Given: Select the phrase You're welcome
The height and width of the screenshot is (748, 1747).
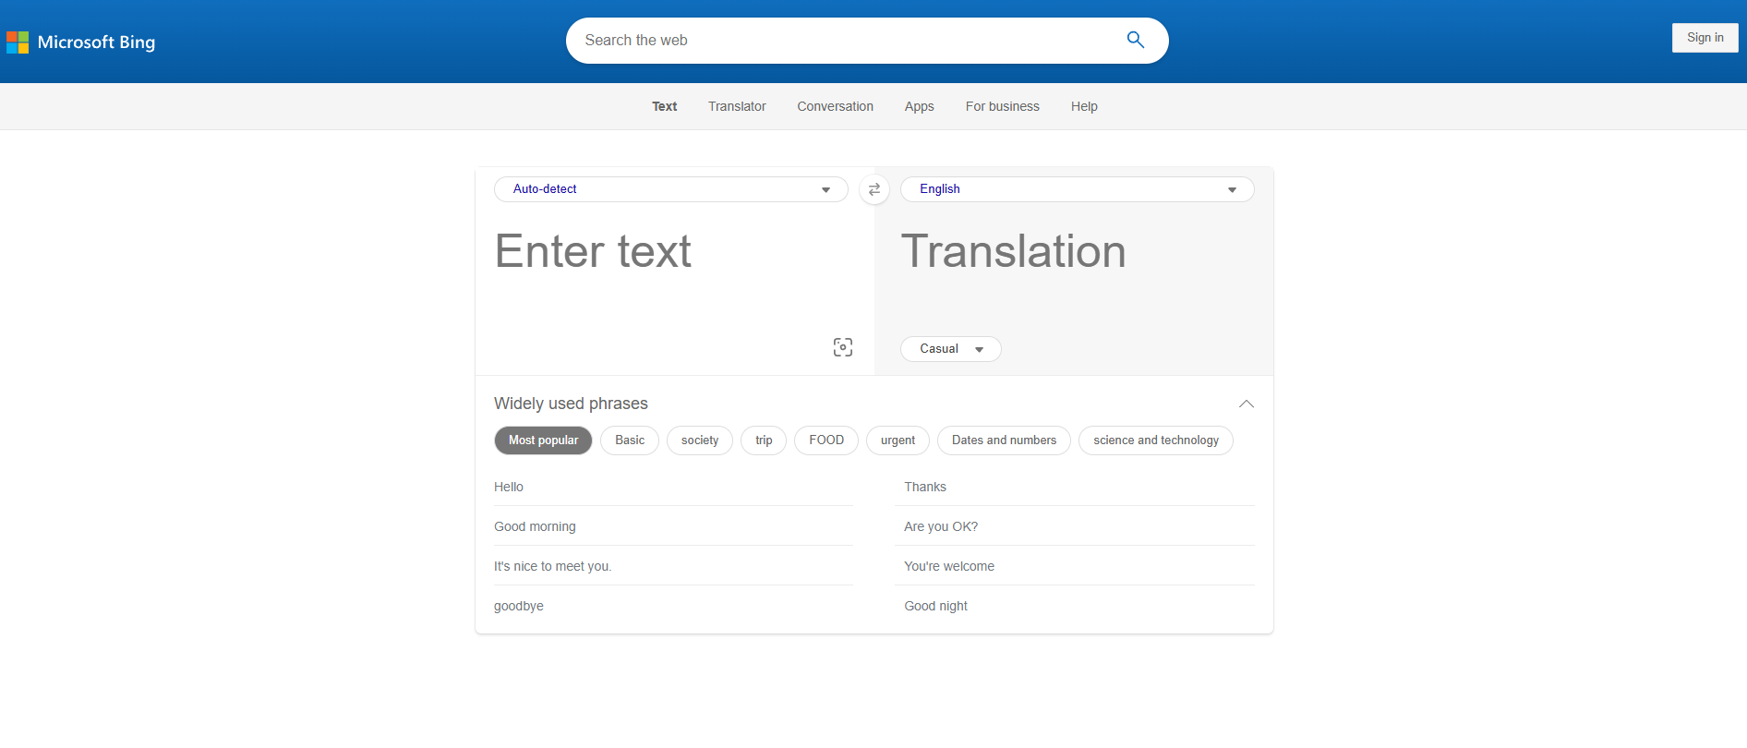Looking at the screenshot, I should point(1076,566).
